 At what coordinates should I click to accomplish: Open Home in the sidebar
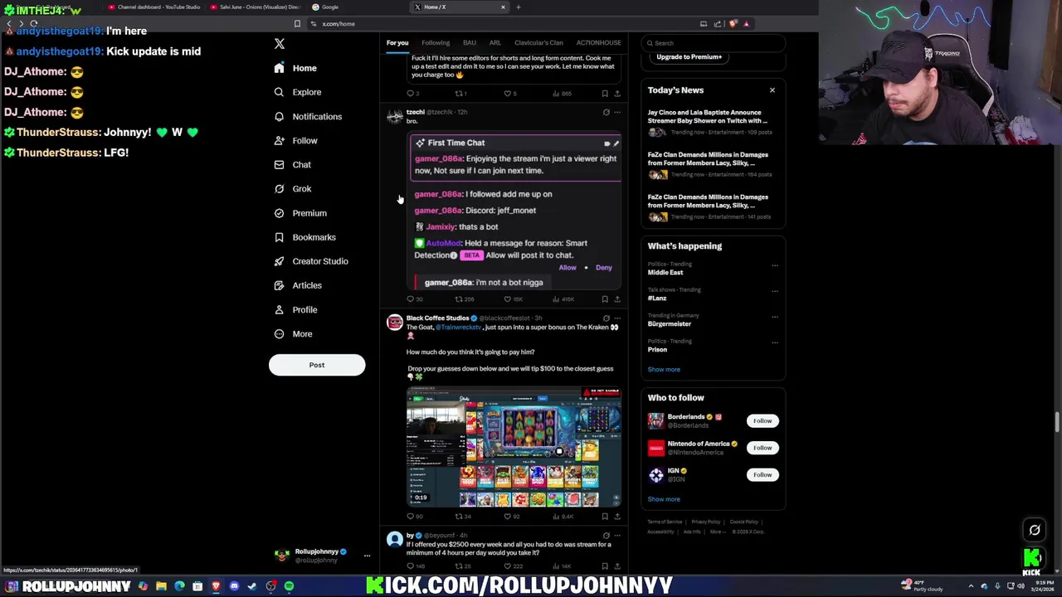click(295, 68)
